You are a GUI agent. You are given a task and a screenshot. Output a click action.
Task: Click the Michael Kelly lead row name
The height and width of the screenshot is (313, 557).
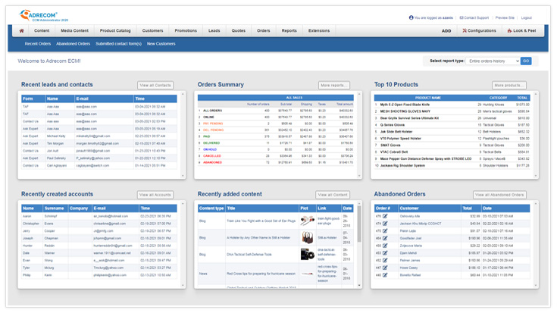56,136
